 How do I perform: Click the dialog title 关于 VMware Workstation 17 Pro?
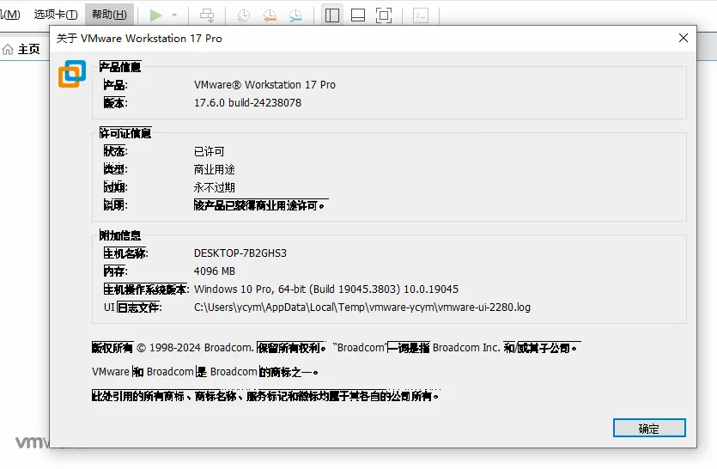139,39
